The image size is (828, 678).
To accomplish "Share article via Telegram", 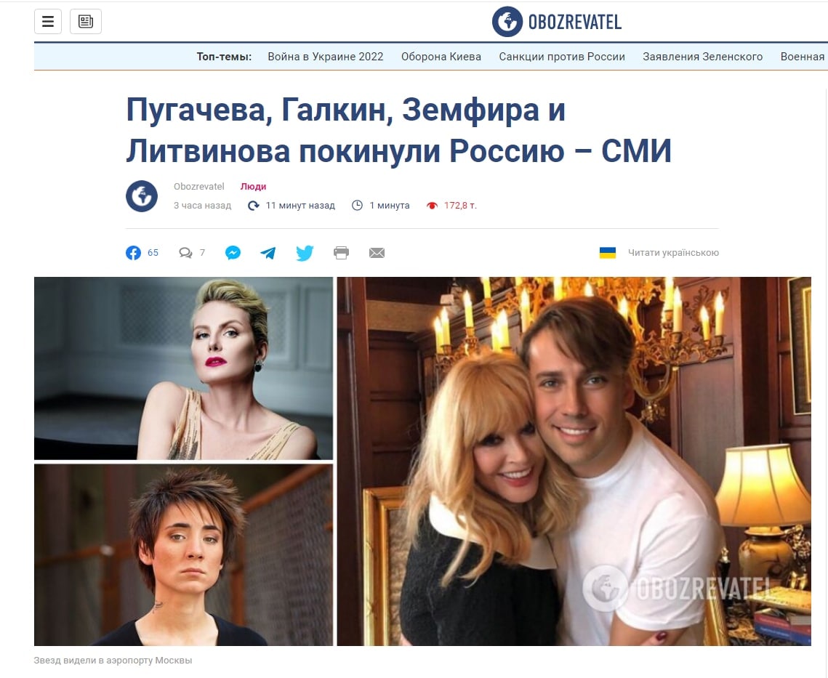I will click(x=268, y=253).
